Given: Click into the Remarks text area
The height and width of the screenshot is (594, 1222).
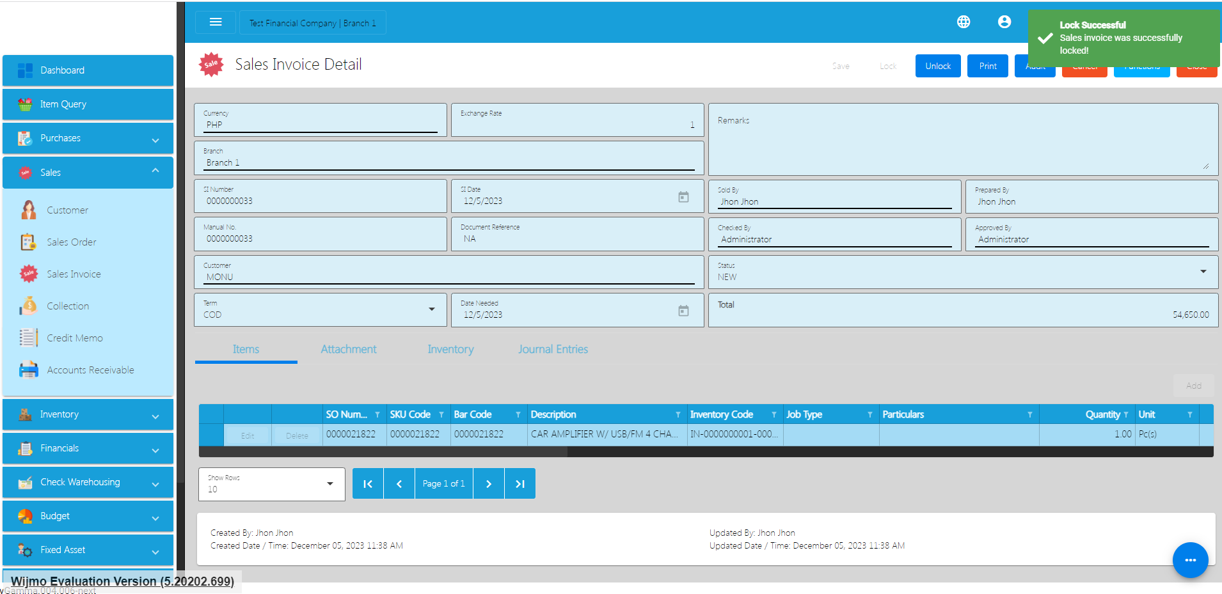Looking at the screenshot, I should 962,144.
